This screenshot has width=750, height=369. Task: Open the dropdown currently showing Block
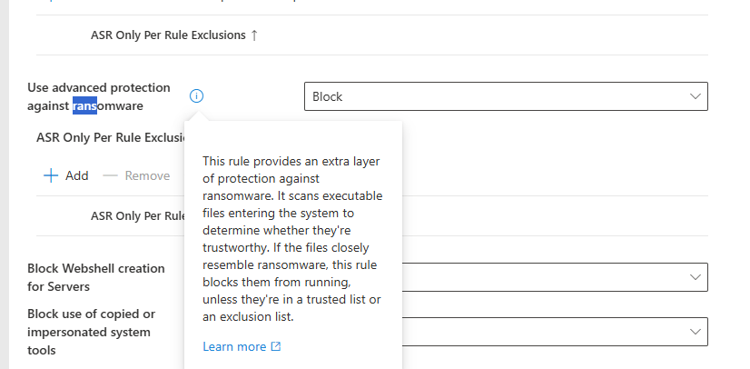coord(506,96)
